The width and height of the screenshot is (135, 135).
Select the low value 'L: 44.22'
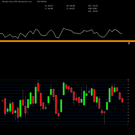(70, 8)
